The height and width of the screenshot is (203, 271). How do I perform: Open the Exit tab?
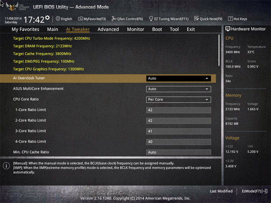click(x=191, y=29)
